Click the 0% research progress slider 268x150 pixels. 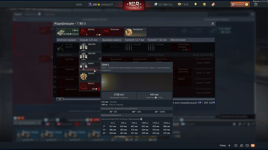click(x=60, y=99)
